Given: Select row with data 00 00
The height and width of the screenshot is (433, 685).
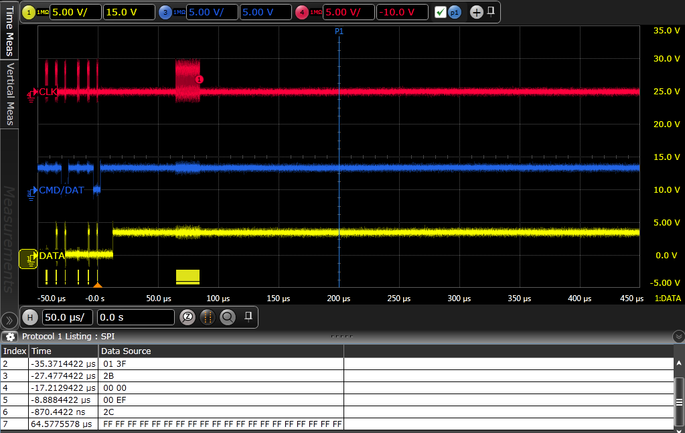Looking at the screenshot, I should click(337, 388).
